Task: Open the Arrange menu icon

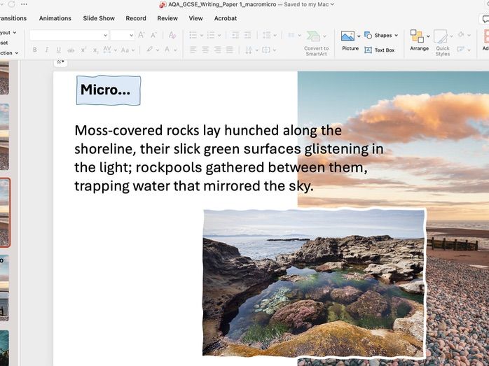Action: tap(418, 36)
